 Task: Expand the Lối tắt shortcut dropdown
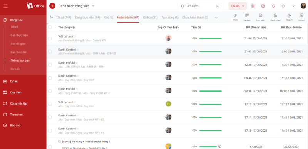(238, 6)
